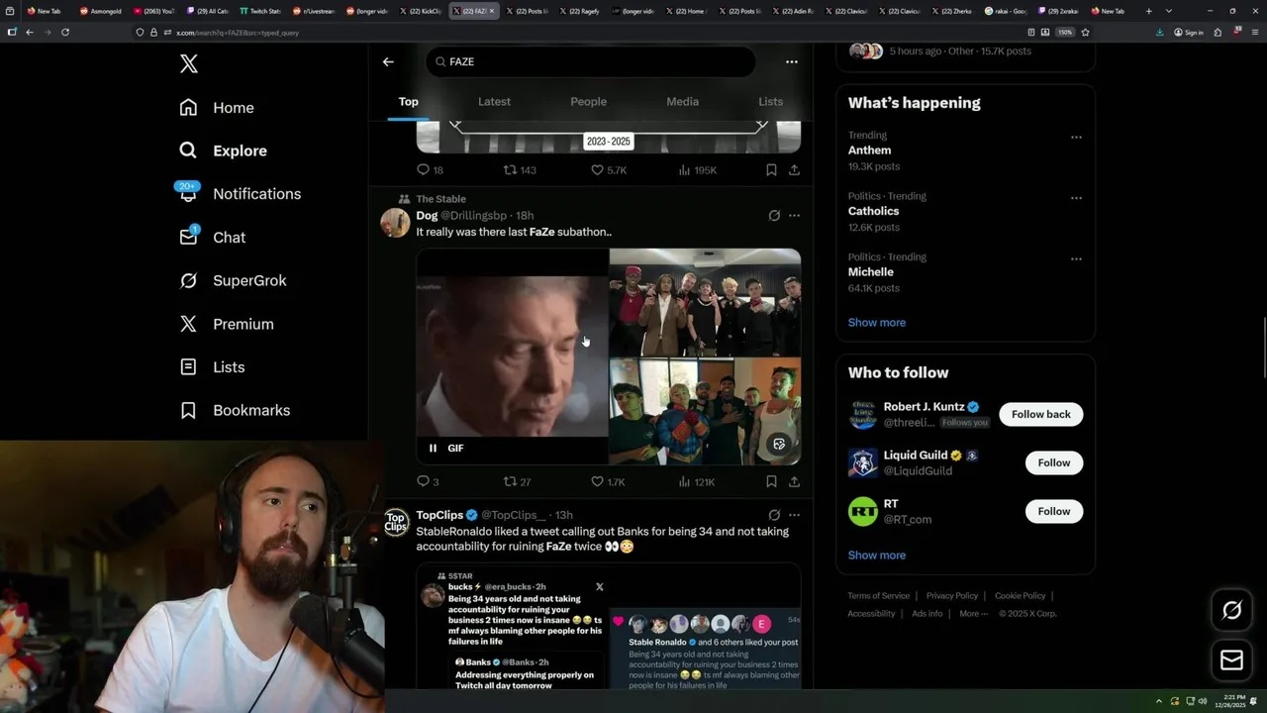This screenshot has width=1267, height=713.
Task: Repost Dog's post with 27 reposts
Action: pos(517,482)
